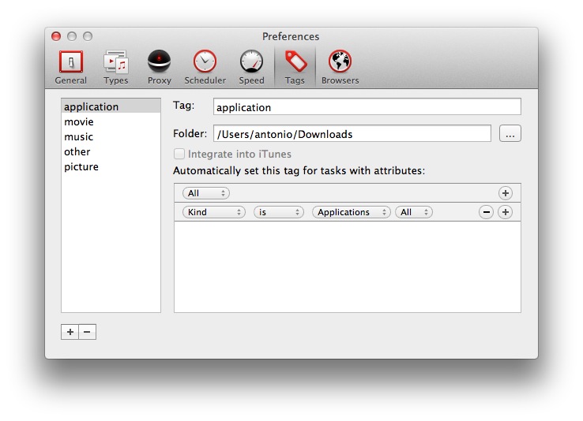Select the other tag in list
The height and width of the screenshot is (421, 583).
pos(111,151)
